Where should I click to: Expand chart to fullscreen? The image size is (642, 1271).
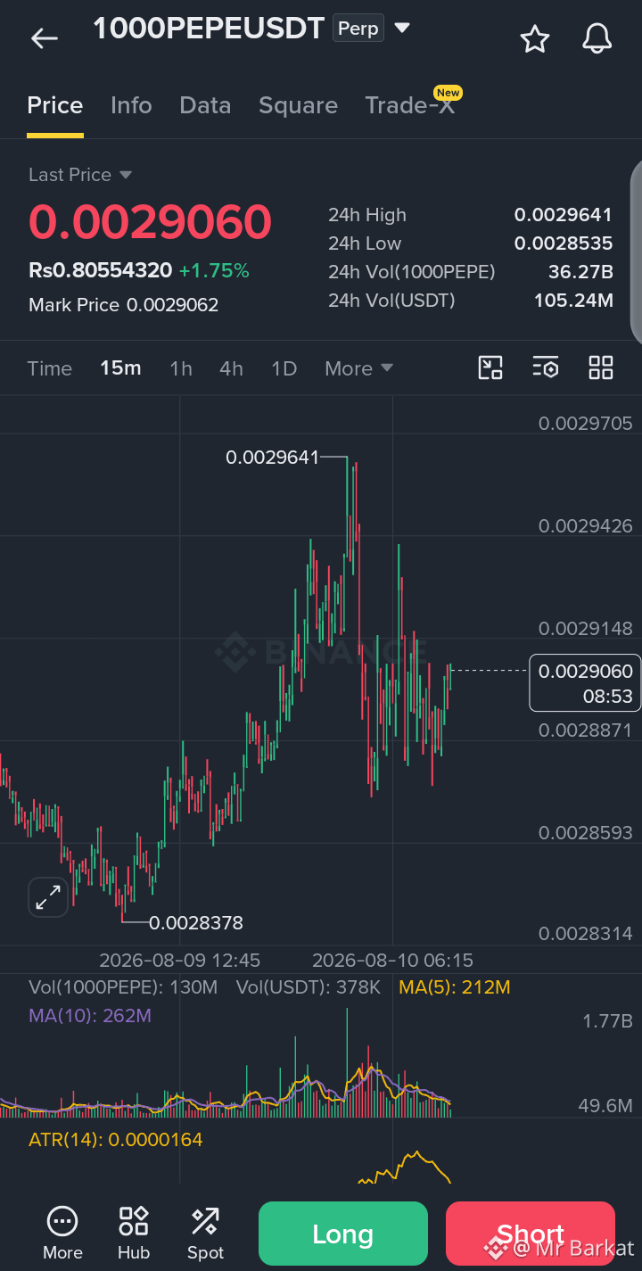pyautogui.click(x=48, y=897)
